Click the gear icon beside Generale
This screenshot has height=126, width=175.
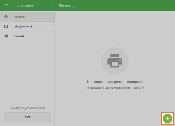(6, 36)
